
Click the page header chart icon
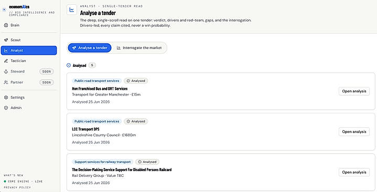click(x=72, y=10)
